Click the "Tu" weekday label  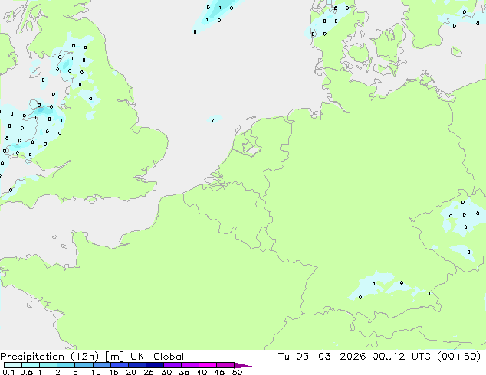pyautogui.click(x=284, y=357)
